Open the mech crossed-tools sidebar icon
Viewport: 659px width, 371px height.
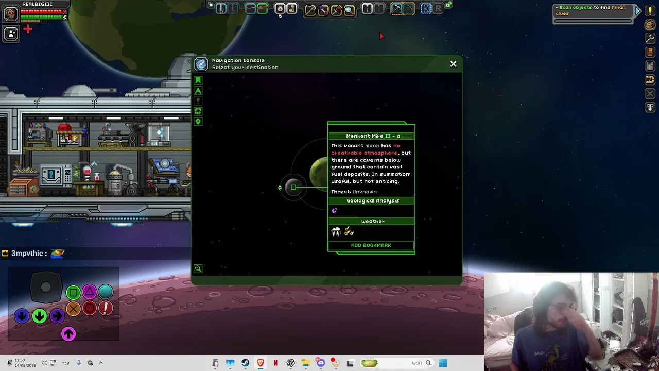tap(650, 94)
